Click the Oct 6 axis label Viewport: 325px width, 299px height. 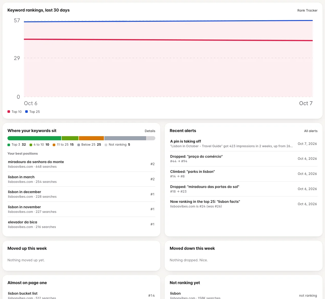coord(31,103)
